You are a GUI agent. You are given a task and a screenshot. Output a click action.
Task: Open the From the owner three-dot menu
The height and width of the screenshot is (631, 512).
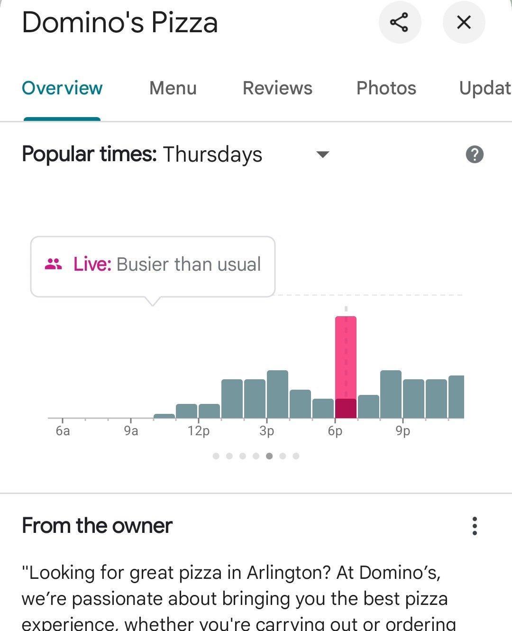[x=475, y=526]
